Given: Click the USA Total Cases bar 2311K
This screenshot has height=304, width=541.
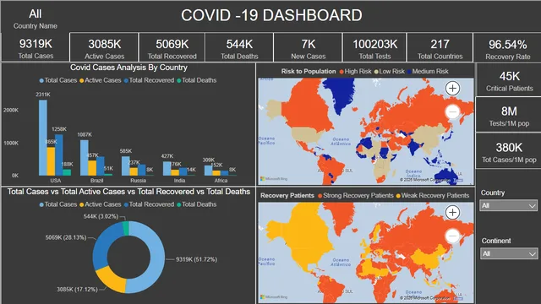Looking at the screenshot, I should click(x=43, y=138).
